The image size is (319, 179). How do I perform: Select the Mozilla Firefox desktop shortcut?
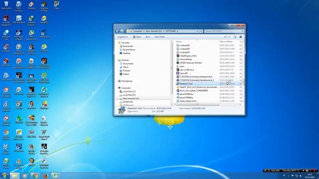31,149
